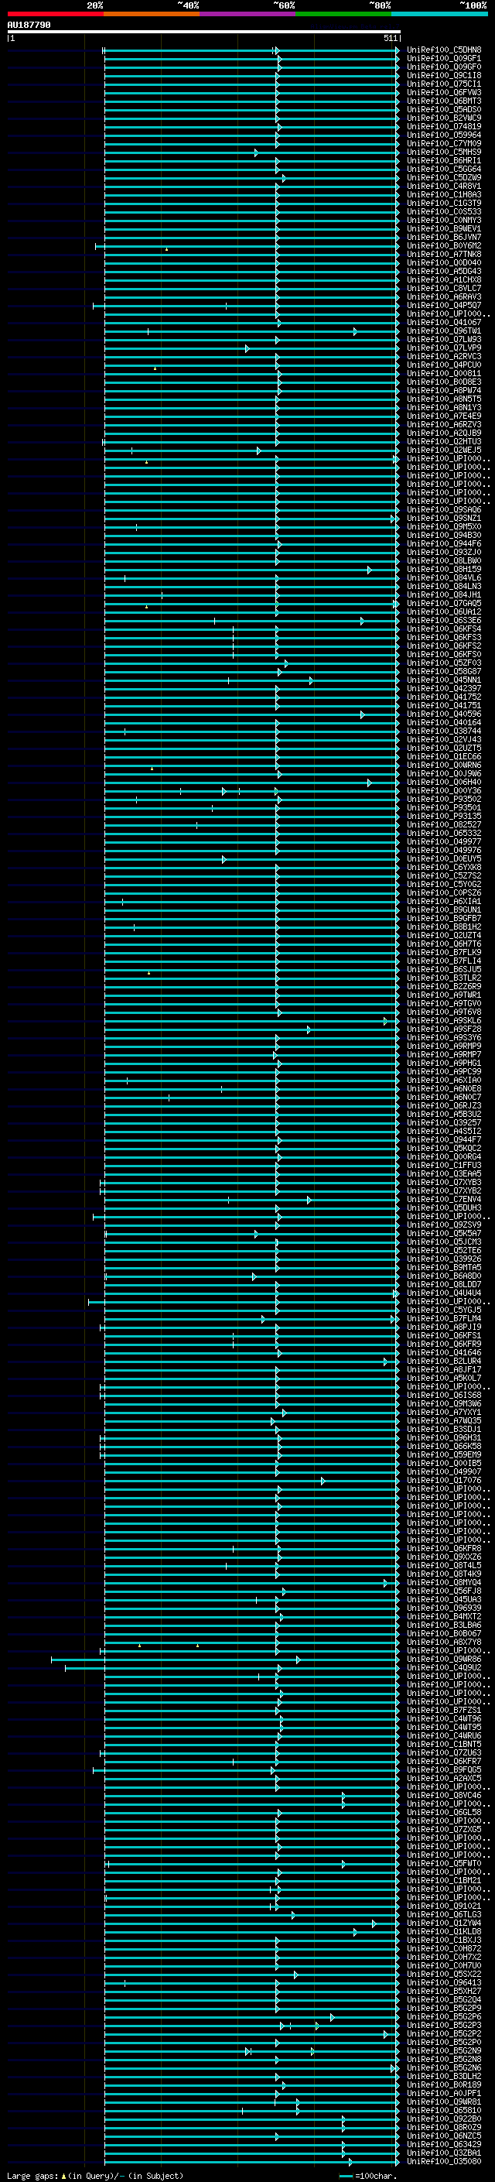The height and width of the screenshot is (2182, 495).
Task: Select hit UniRef100_Q09GF1
Action: 444,59
